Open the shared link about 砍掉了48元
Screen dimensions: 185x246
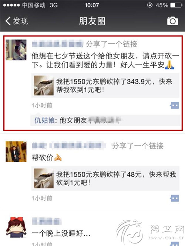[105, 178]
